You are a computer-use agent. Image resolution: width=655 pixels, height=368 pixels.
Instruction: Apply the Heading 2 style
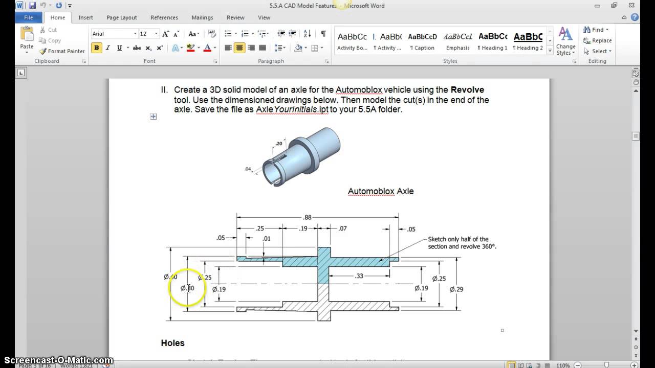[528, 41]
